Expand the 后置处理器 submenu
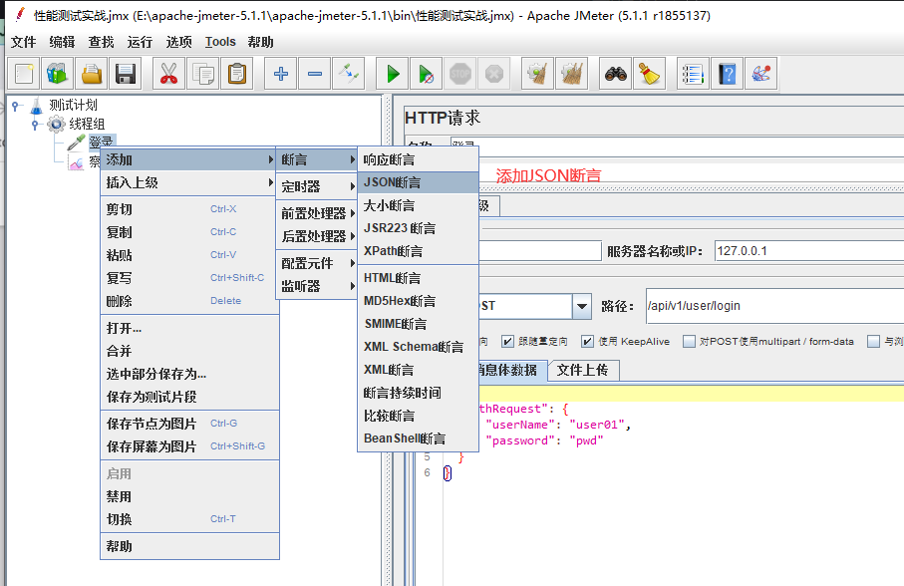This screenshot has height=586, width=904. coord(317,236)
